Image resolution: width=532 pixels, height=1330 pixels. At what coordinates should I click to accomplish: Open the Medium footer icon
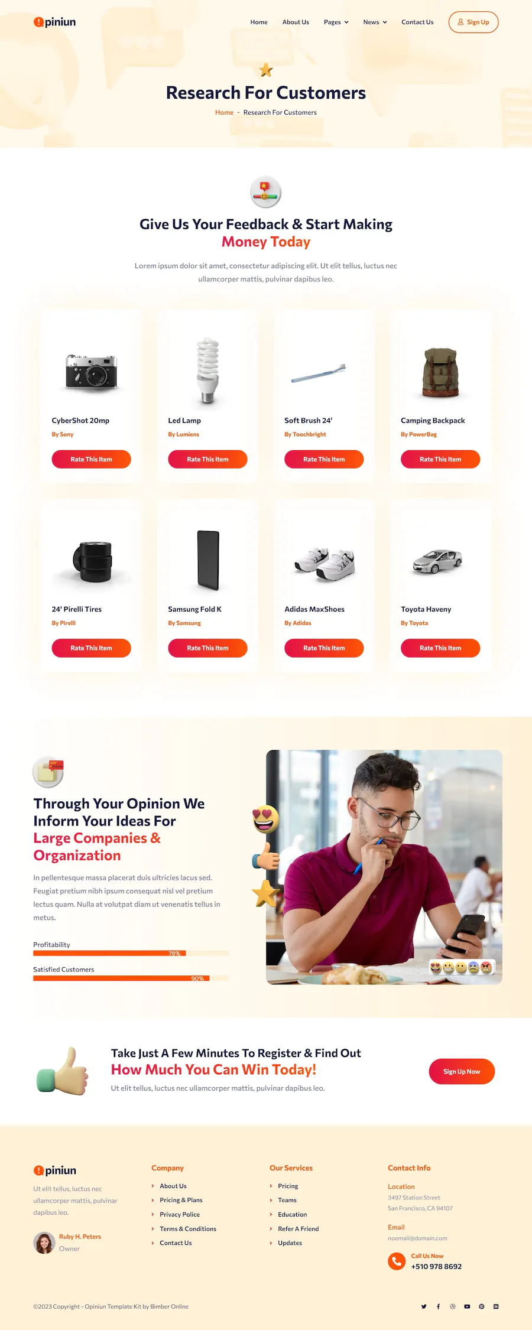click(496, 1306)
